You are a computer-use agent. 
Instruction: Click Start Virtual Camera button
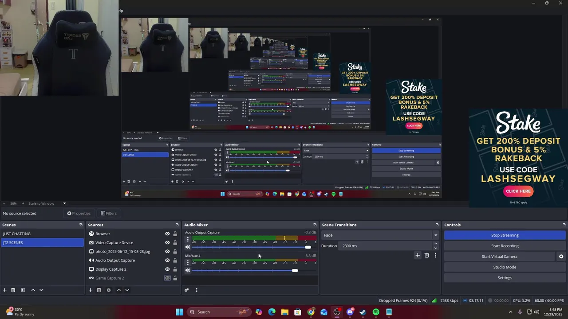tap(499, 257)
